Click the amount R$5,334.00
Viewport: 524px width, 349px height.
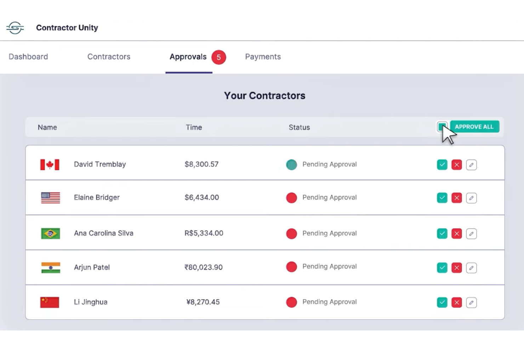[204, 233]
